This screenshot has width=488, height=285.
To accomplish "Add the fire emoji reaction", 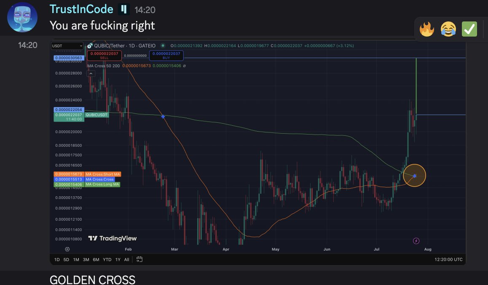I will tap(427, 29).
